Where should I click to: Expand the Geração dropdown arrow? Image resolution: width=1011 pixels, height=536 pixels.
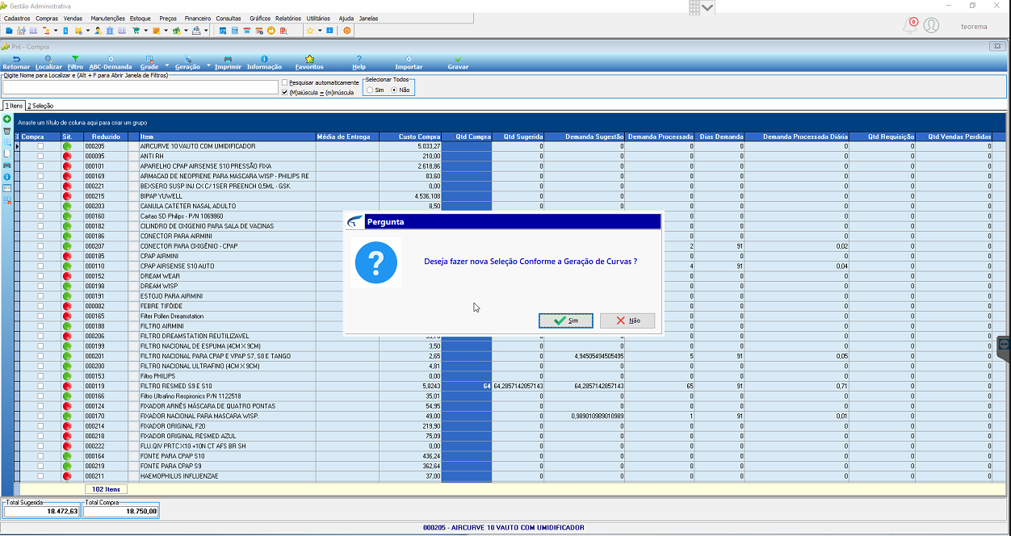[208, 65]
